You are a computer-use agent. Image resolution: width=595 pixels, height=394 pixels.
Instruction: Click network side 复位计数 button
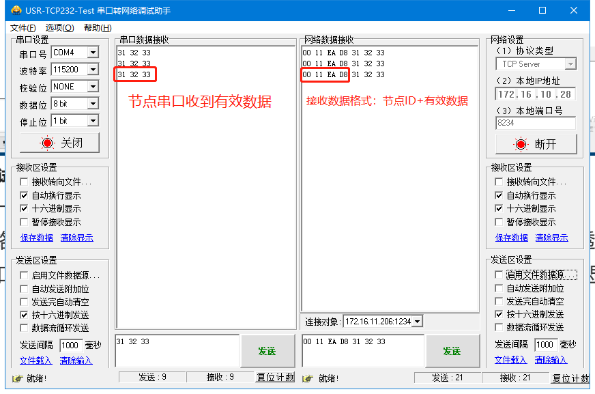pyautogui.click(x=570, y=378)
